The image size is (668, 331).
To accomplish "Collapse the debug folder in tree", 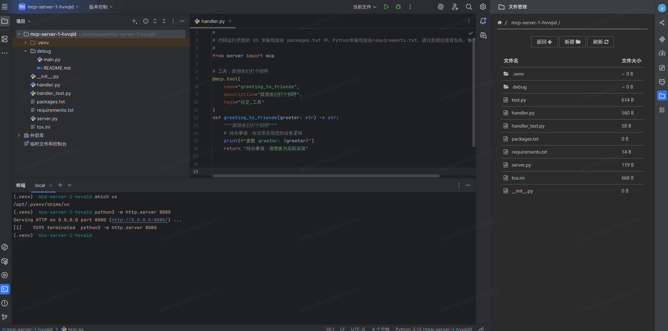I will (26, 51).
